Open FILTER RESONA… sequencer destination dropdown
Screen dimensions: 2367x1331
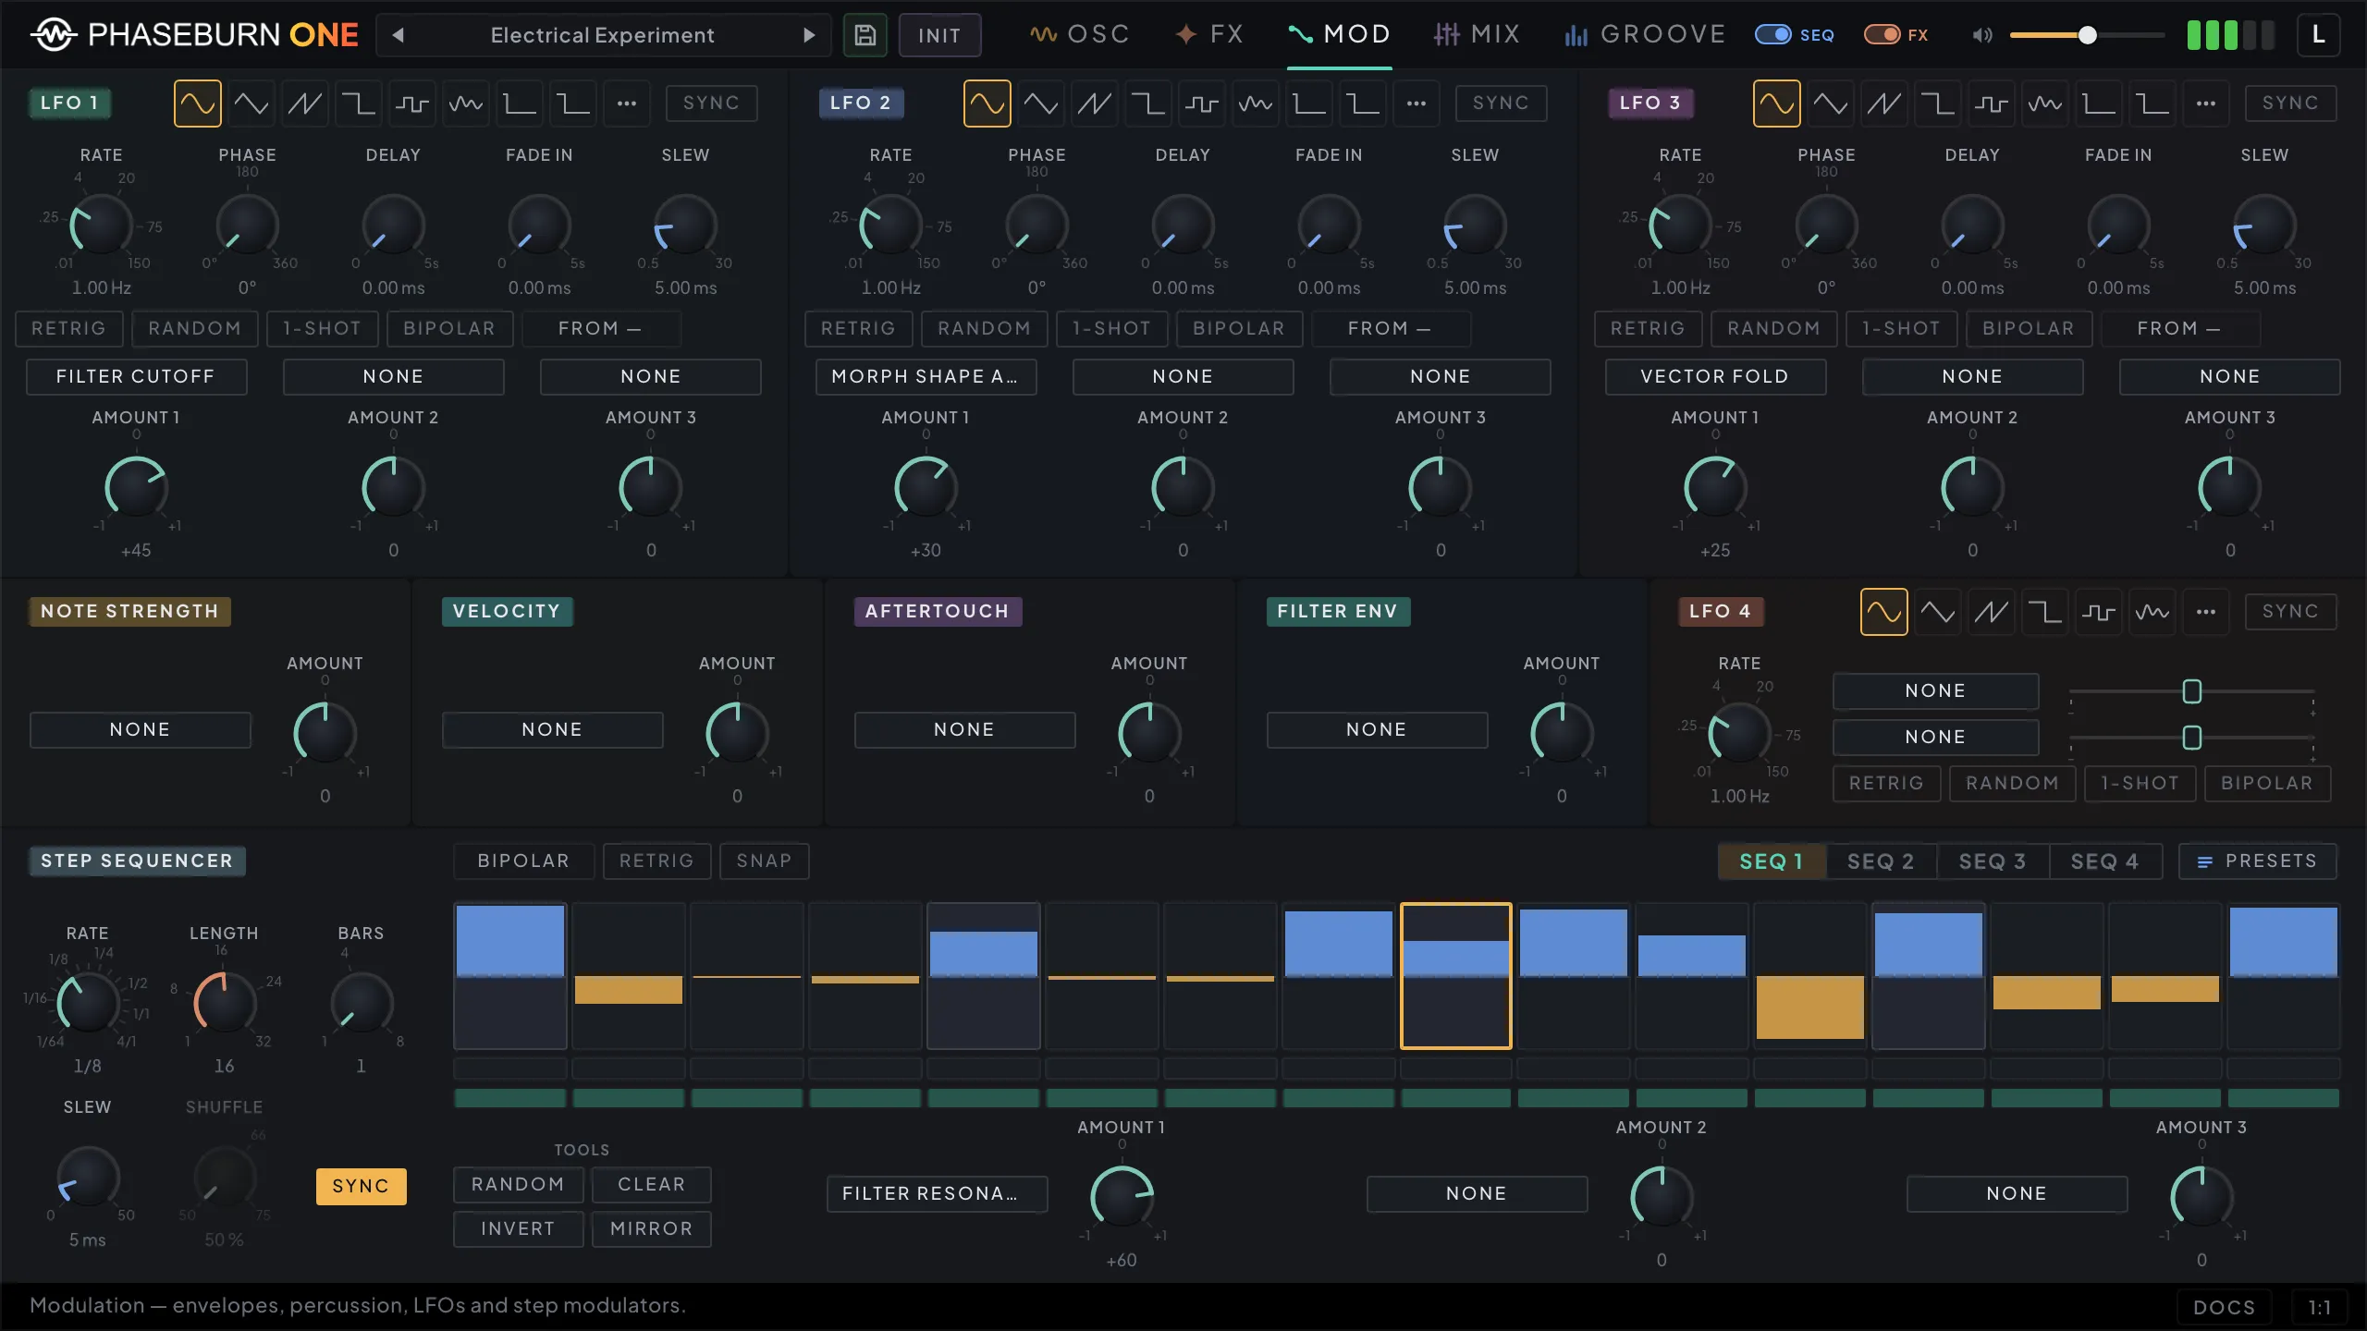point(938,1194)
